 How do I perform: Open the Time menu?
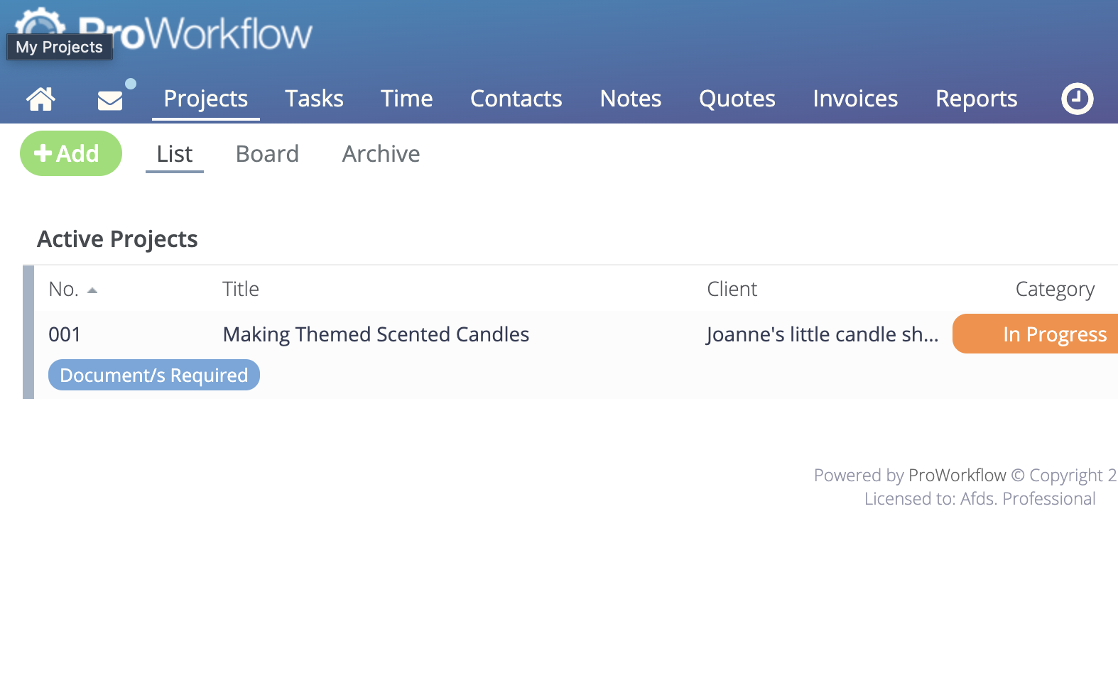tap(406, 98)
